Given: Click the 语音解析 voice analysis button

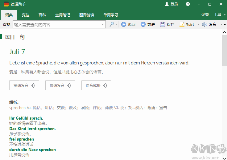Looking at the screenshot, I should (x=96, y=85).
